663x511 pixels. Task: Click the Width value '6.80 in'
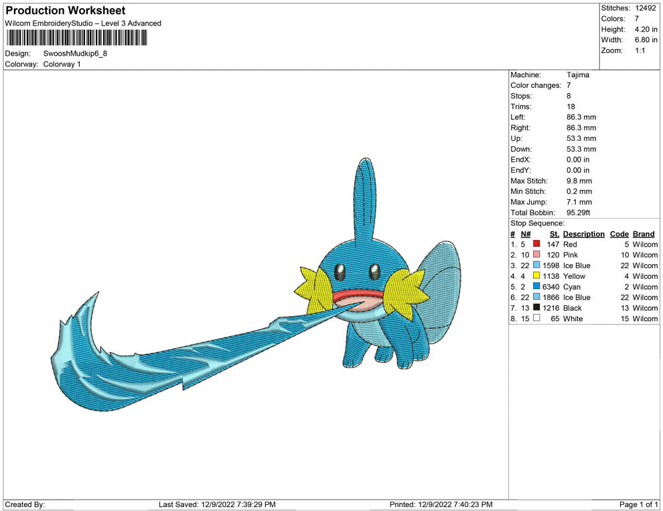point(646,40)
